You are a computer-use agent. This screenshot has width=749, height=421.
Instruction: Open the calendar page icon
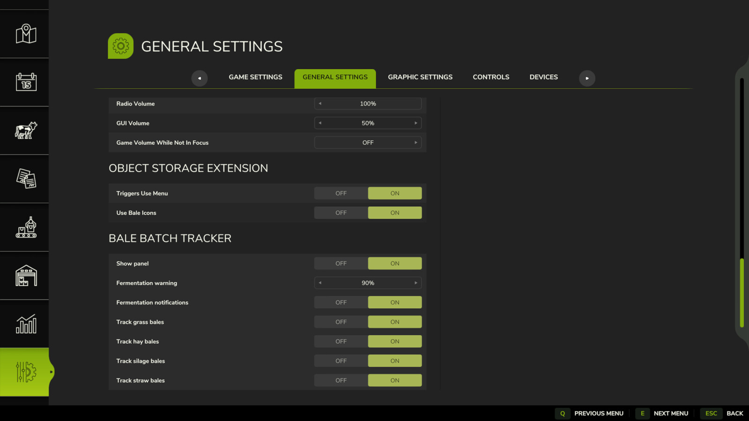point(26,82)
